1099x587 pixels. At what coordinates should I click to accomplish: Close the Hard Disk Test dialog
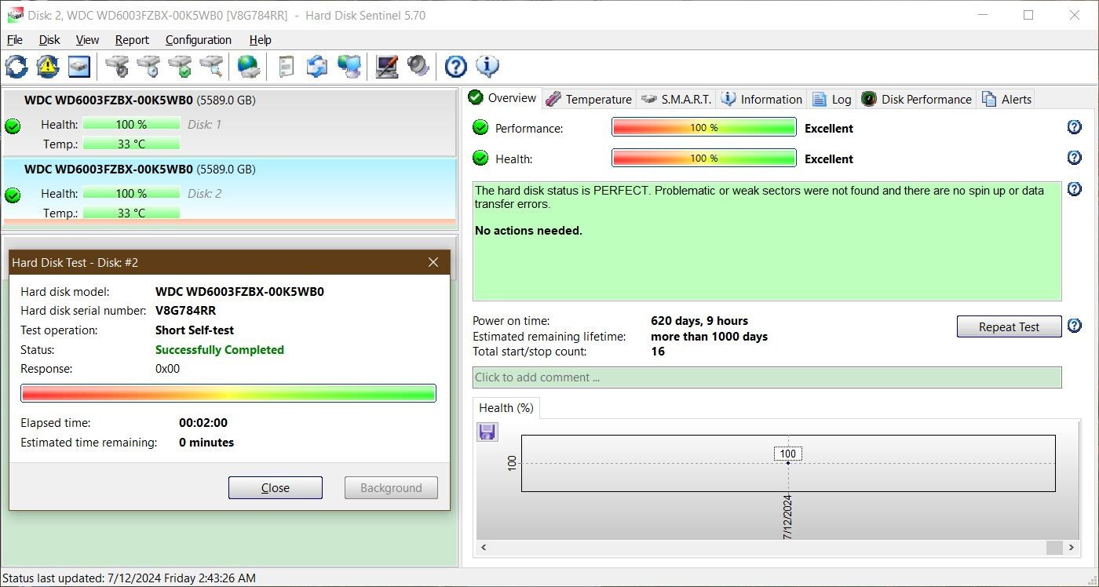click(275, 487)
